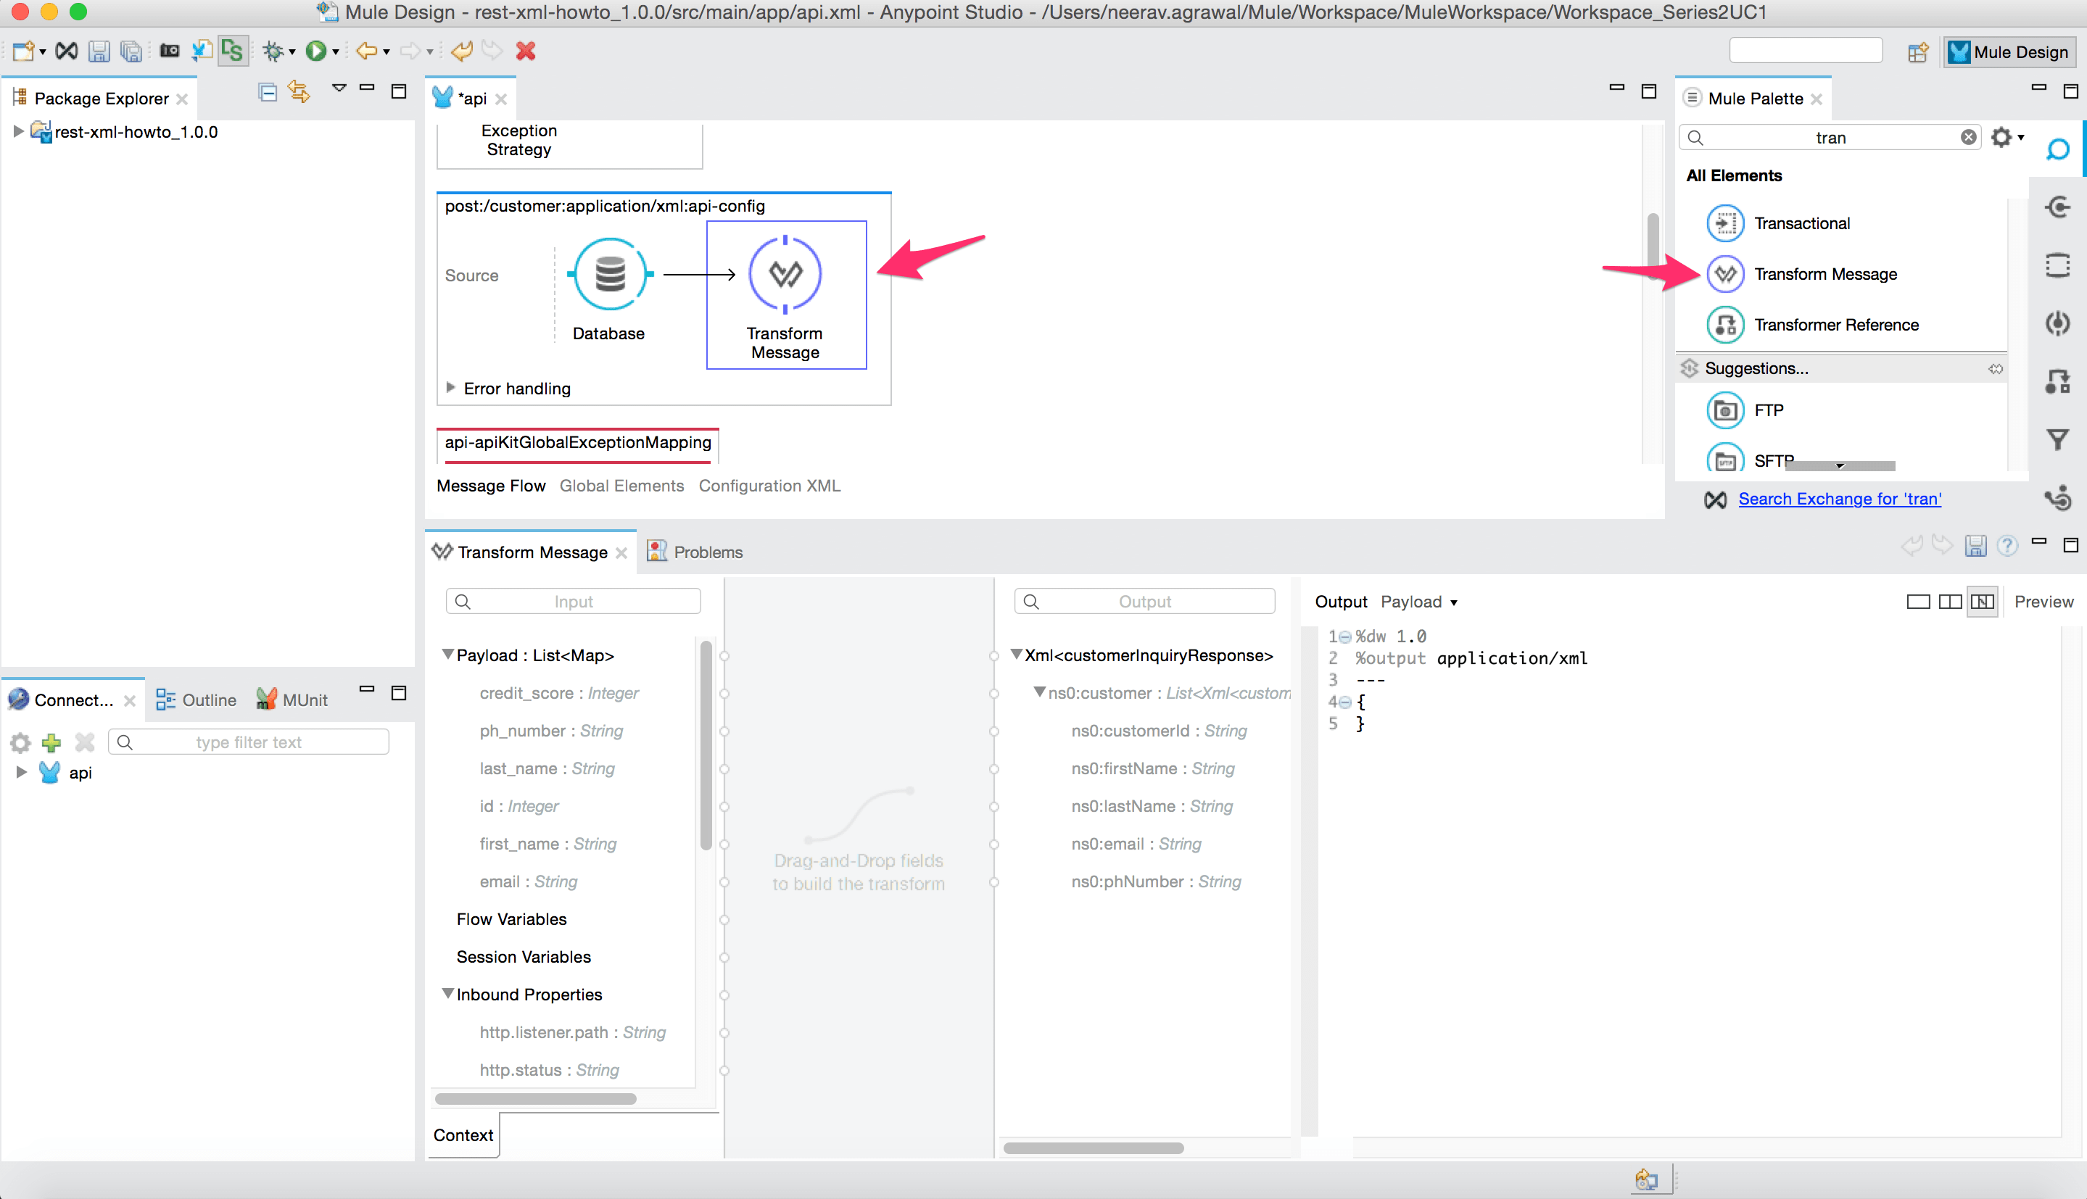Click the screenshot camera toolbar icon
The height and width of the screenshot is (1199, 2087).
(x=170, y=50)
